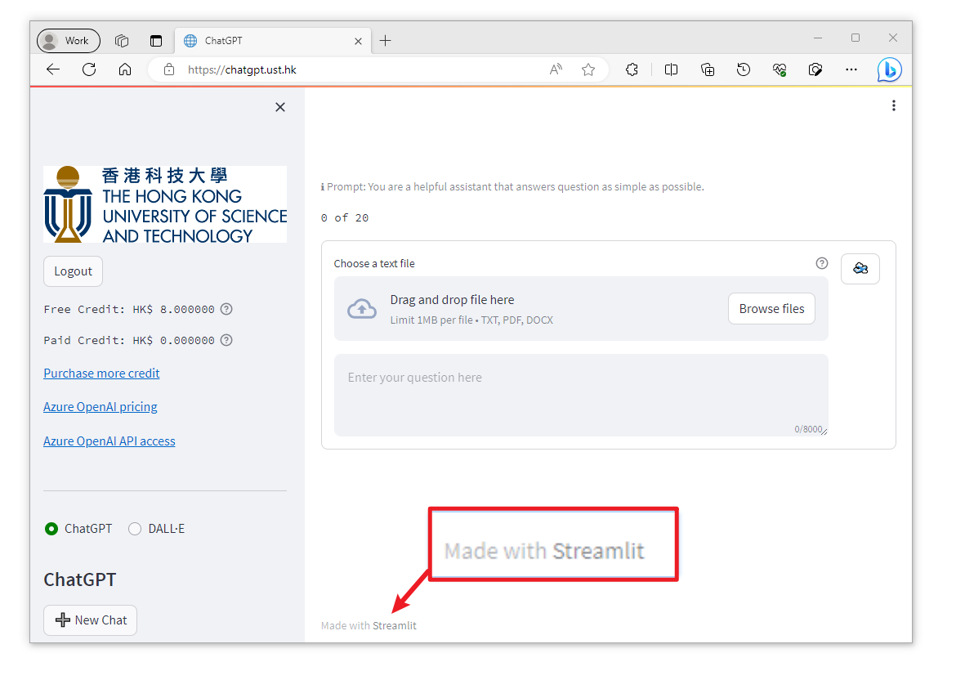The height and width of the screenshot is (698, 965).
Task: Select the DALL·E radio button
Action: point(134,529)
